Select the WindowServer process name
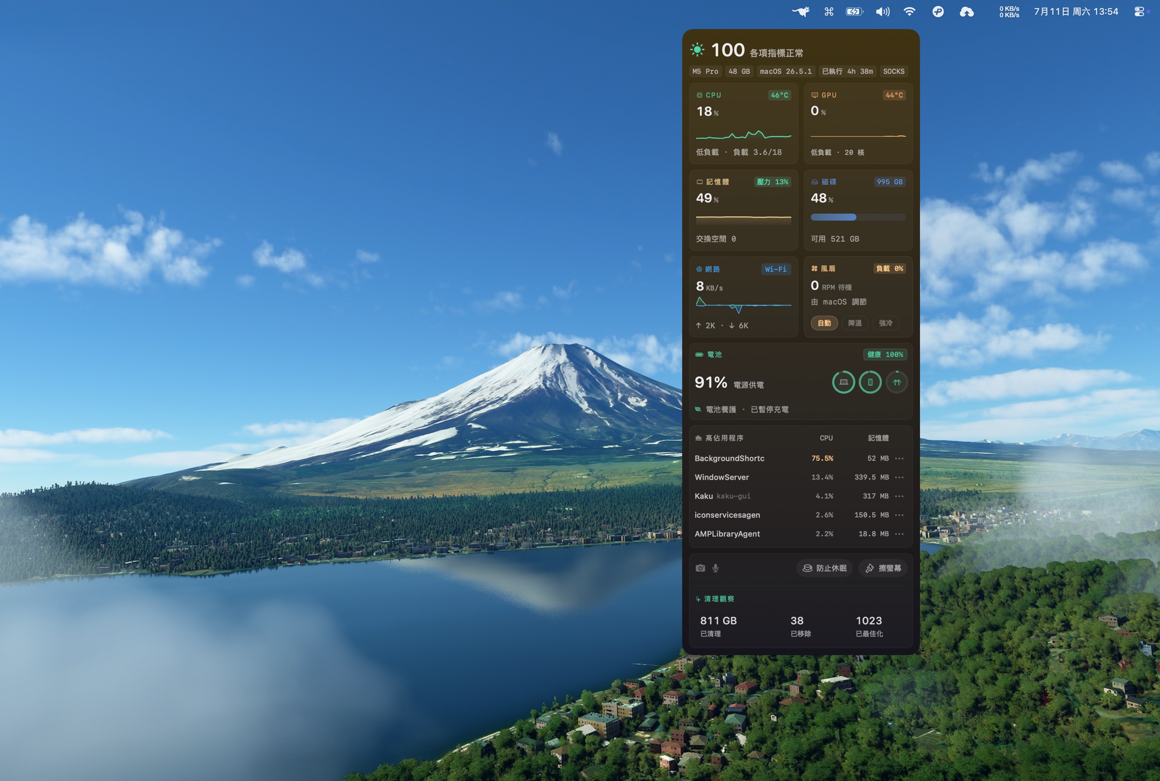Image resolution: width=1160 pixels, height=781 pixels. [721, 477]
